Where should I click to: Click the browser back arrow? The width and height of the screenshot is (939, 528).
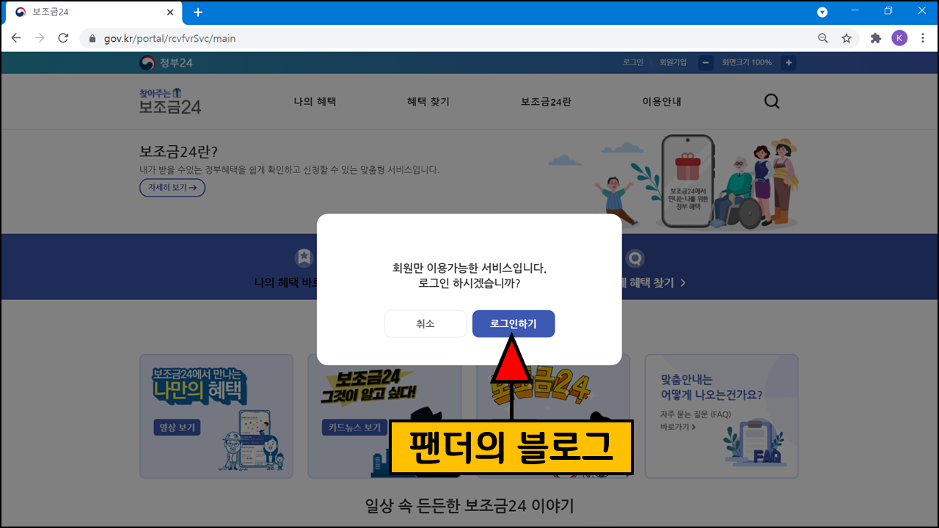coord(16,38)
